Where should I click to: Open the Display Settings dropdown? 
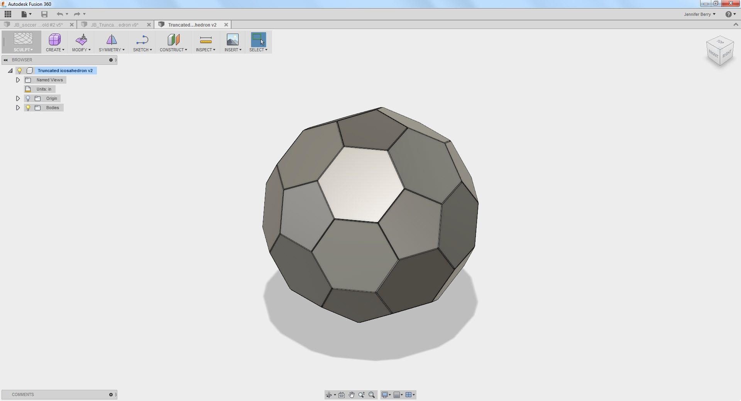(386, 395)
